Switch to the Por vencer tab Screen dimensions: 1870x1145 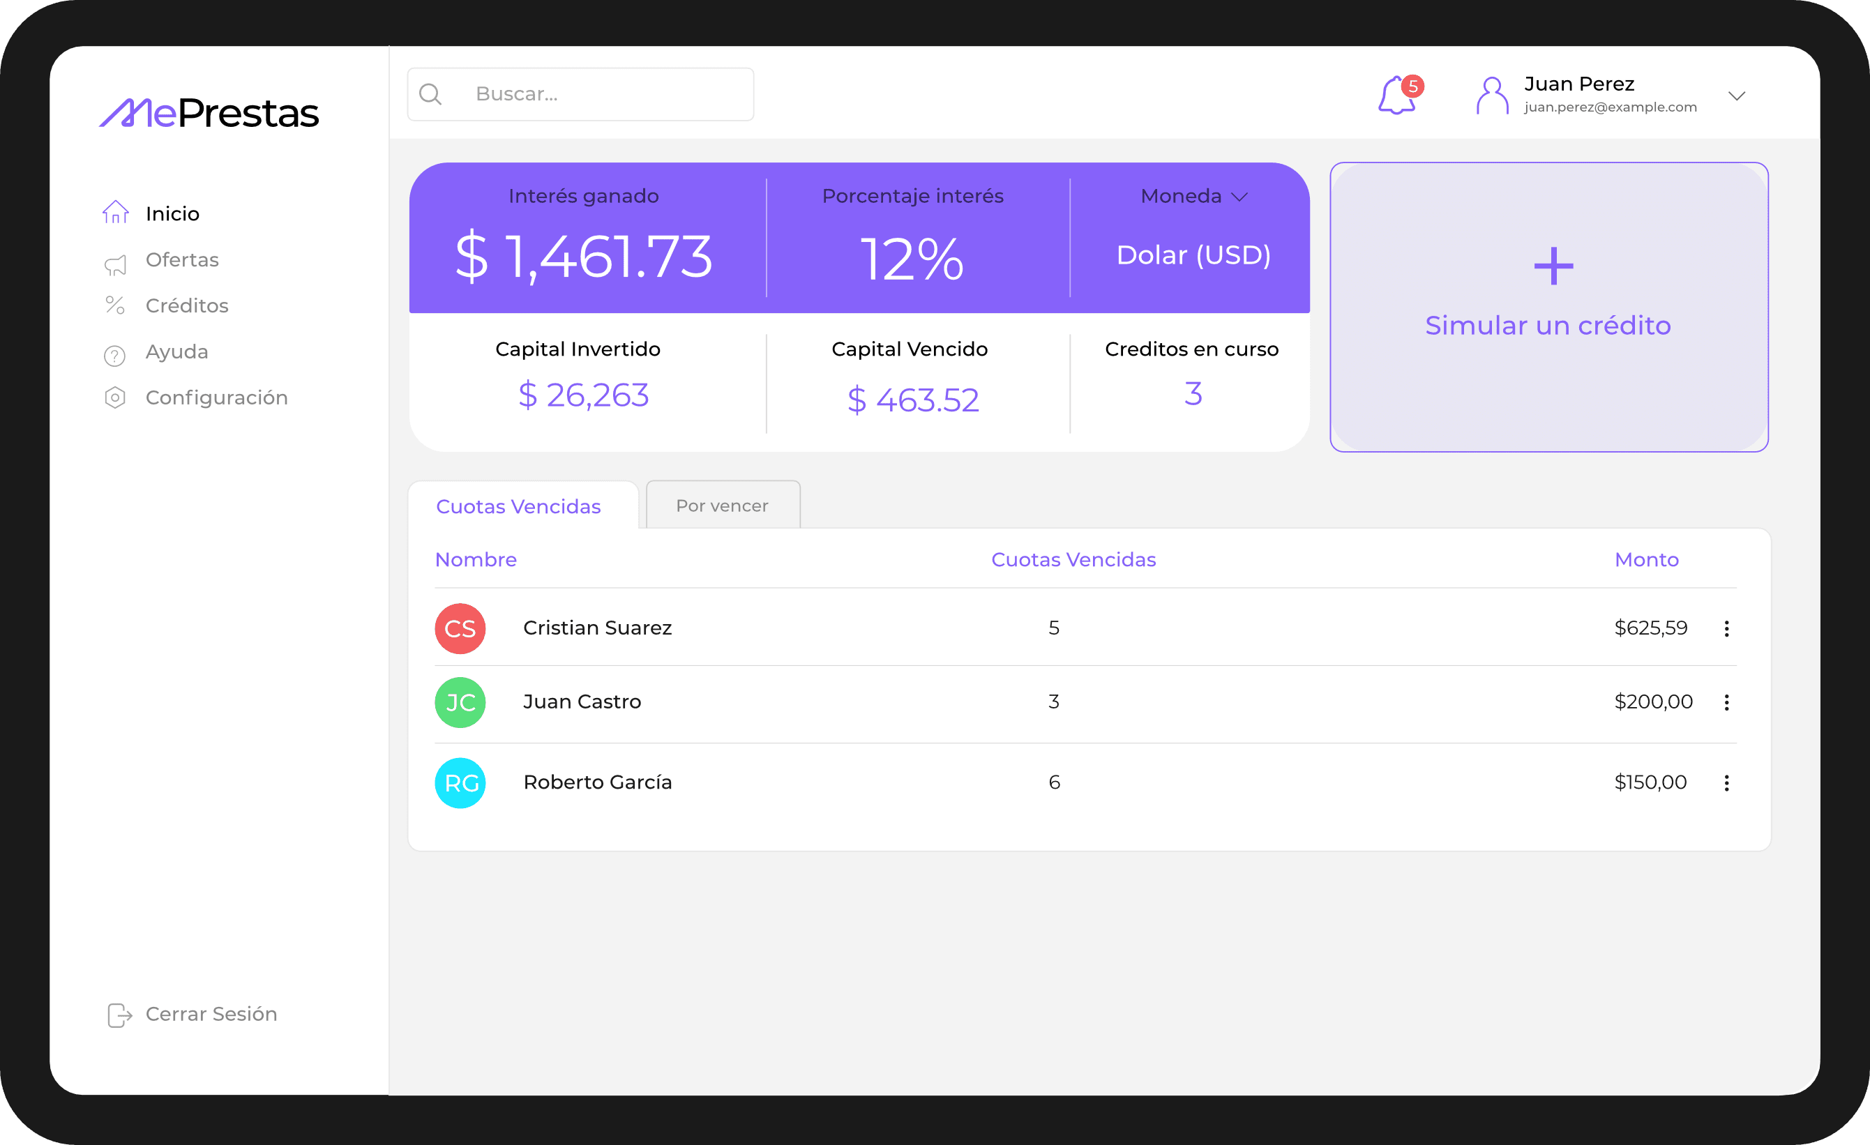(723, 506)
